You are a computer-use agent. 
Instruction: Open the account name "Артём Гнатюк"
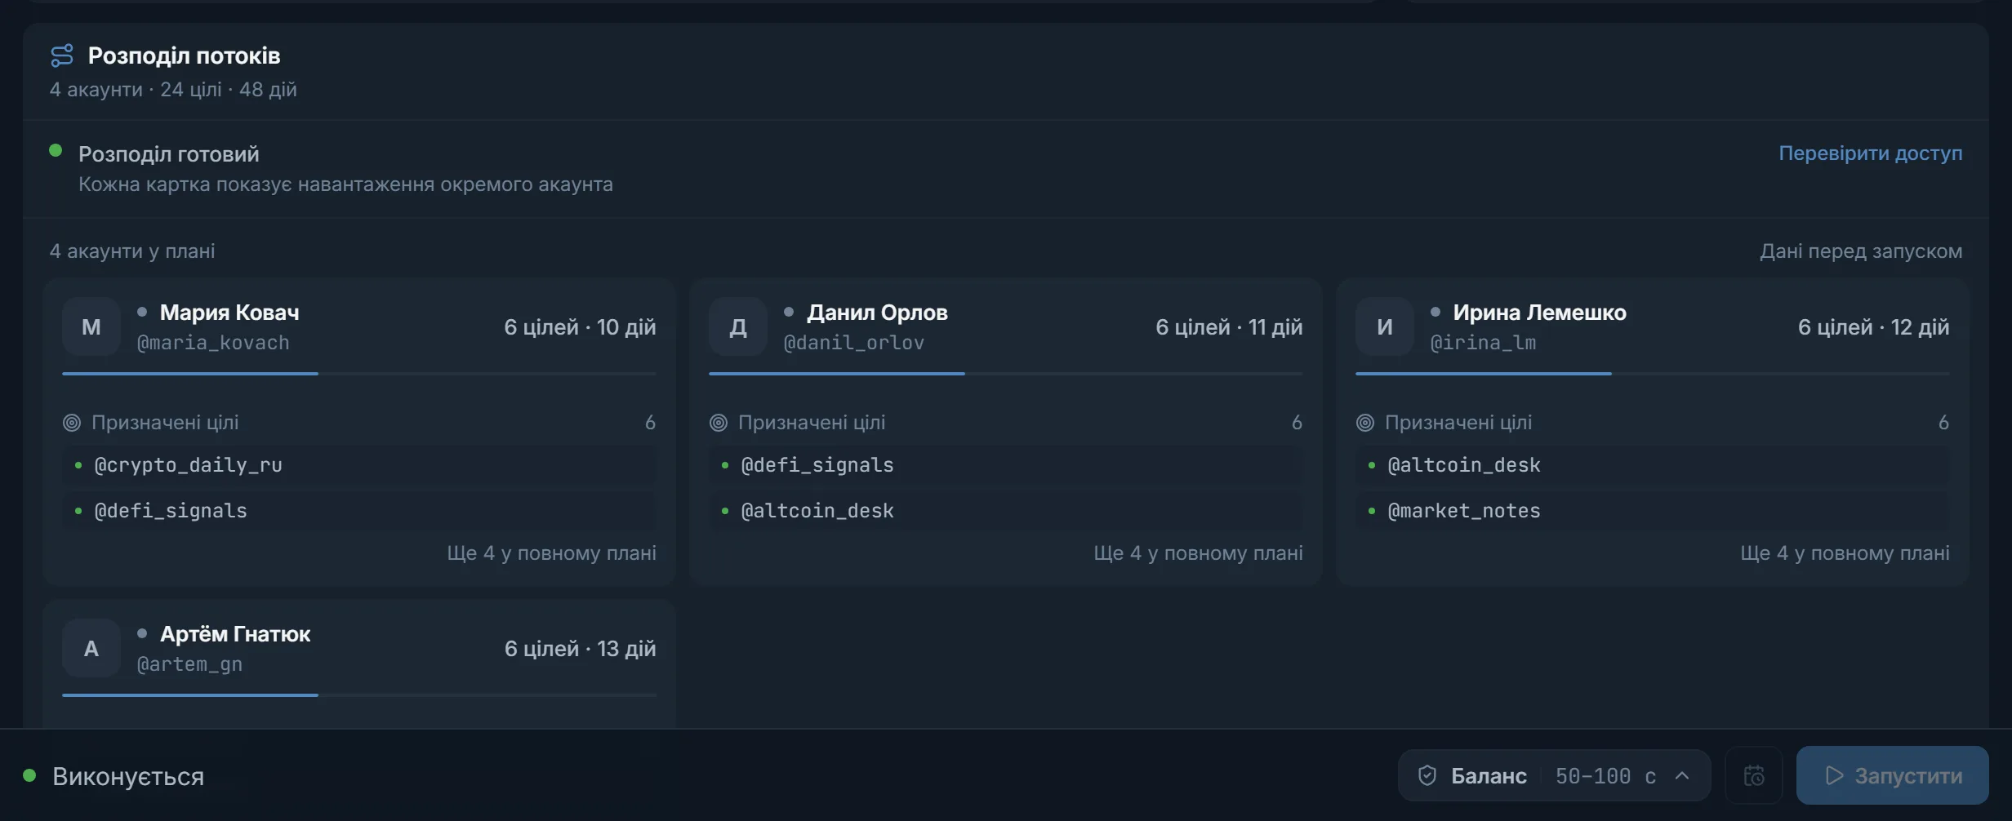click(x=235, y=634)
